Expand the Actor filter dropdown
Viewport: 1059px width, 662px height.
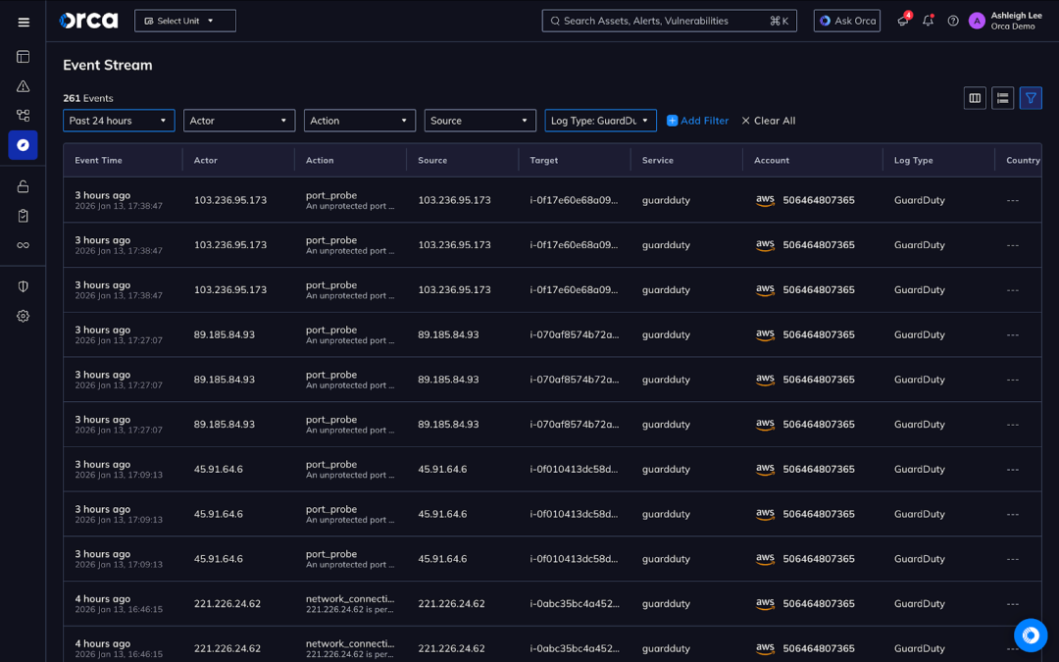point(238,121)
